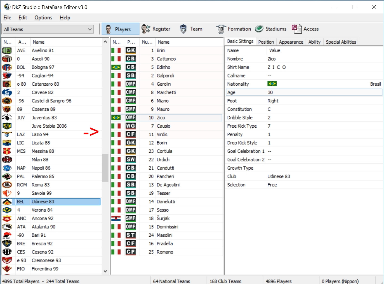Click the Free Kick Type value 7
The height and width of the screenshot is (284, 384).
(269, 126)
